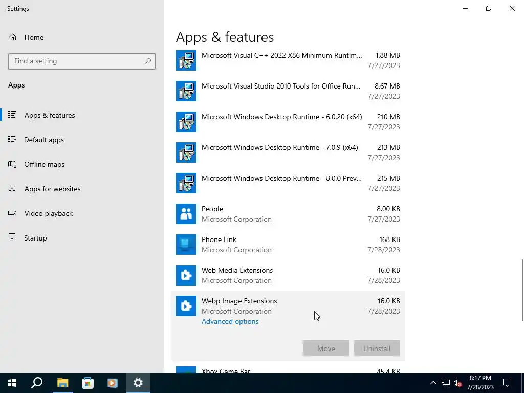Show hidden system tray icons
The height and width of the screenshot is (393, 524).
click(433, 383)
